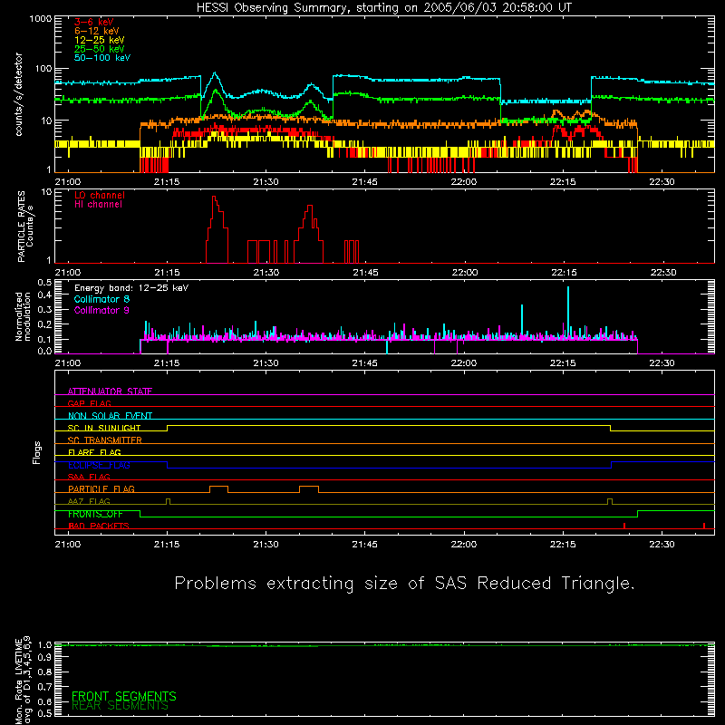
Task: Select the orange '6-12 keV' legend label
Action: coord(97,31)
